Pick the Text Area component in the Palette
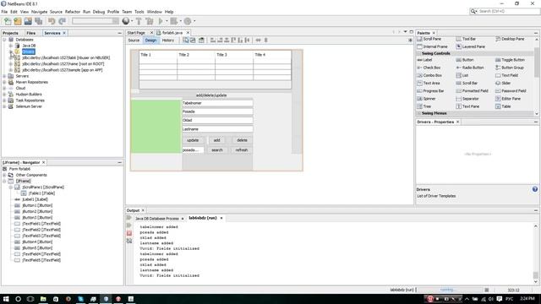The height and width of the screenshot is (304, 541). (x=429, y=83)
